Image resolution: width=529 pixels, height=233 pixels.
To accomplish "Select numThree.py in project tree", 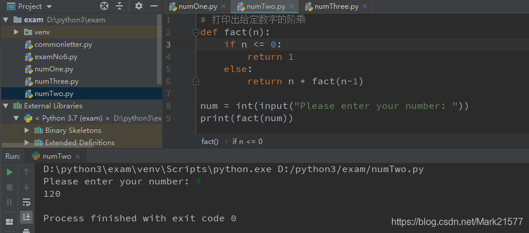I will pyautogui.click(x=56, y=81).
